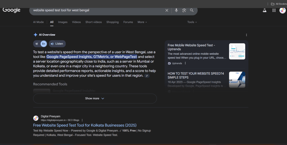Open Google Lens image search icon
This screenshot has height=145, width=287.
pyautogui.click(x=184, y=10)
